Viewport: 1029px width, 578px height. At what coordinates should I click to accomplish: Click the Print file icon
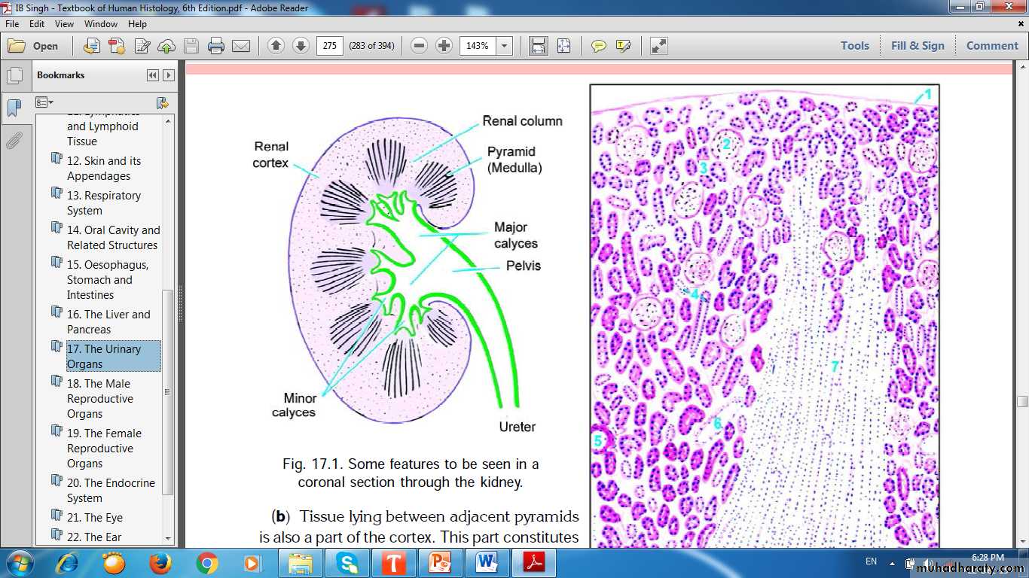pos(216,46)
